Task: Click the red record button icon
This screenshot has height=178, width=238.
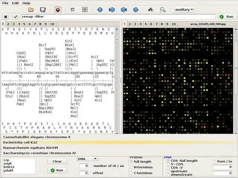Action: tap(58, 10)
